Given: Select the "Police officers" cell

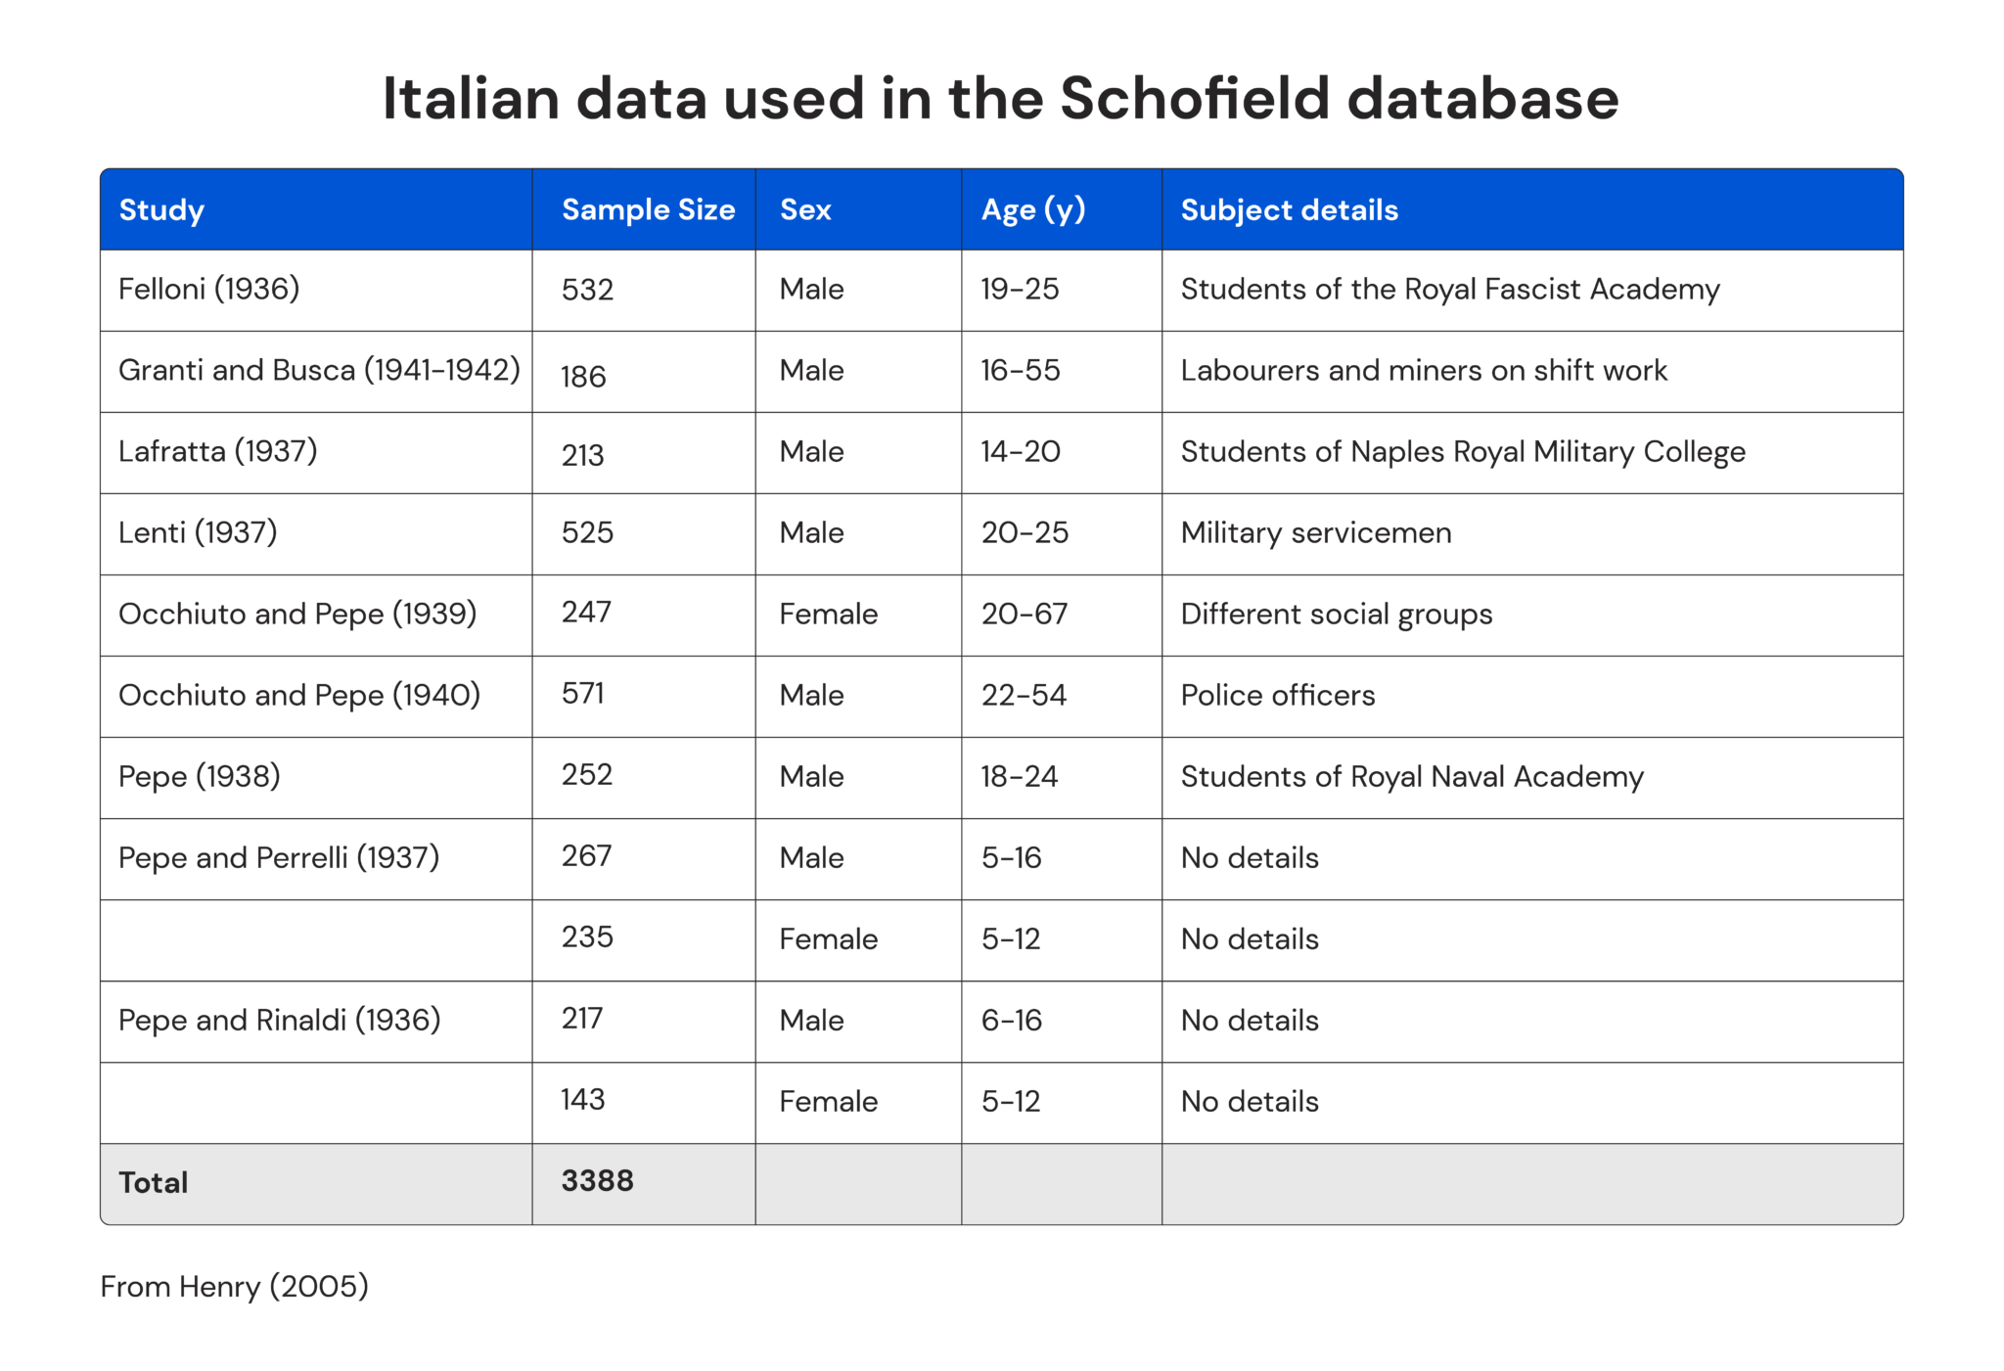Looking at the screenshot, I should pos(1277,696).
